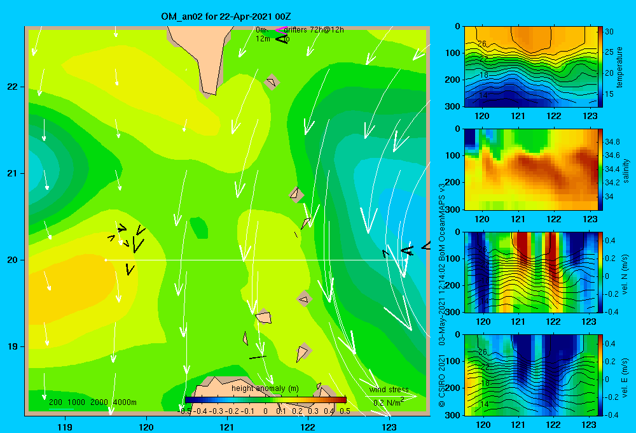Click the '0.5' tick at height anomaly colorbar end

[345, 411]
